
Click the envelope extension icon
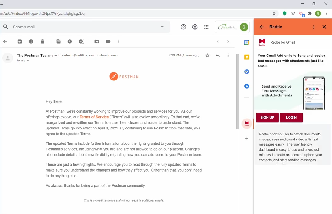tap(293, 13)
